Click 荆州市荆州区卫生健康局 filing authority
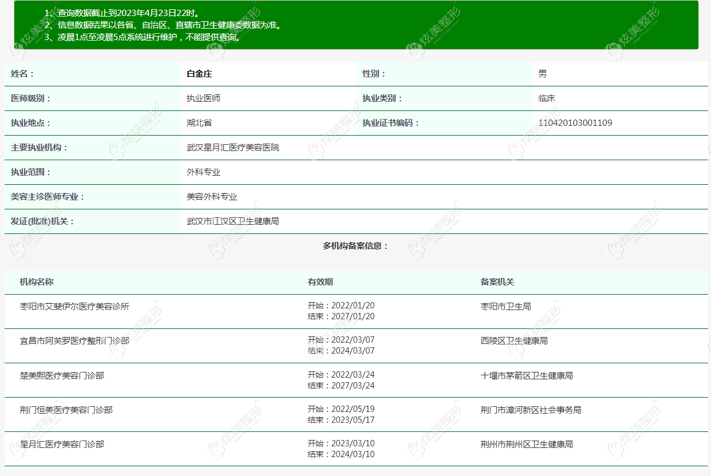The height and width of the screenshot is (476, 711). [527, 444]
